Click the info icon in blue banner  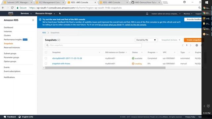40,20
